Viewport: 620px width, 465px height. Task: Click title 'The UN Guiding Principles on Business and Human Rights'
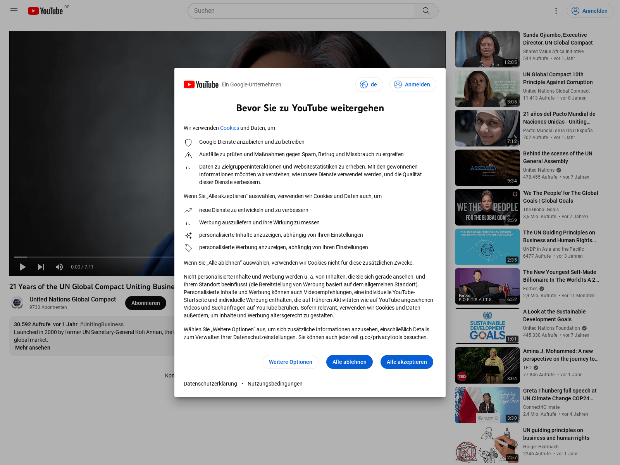[560, 236]
